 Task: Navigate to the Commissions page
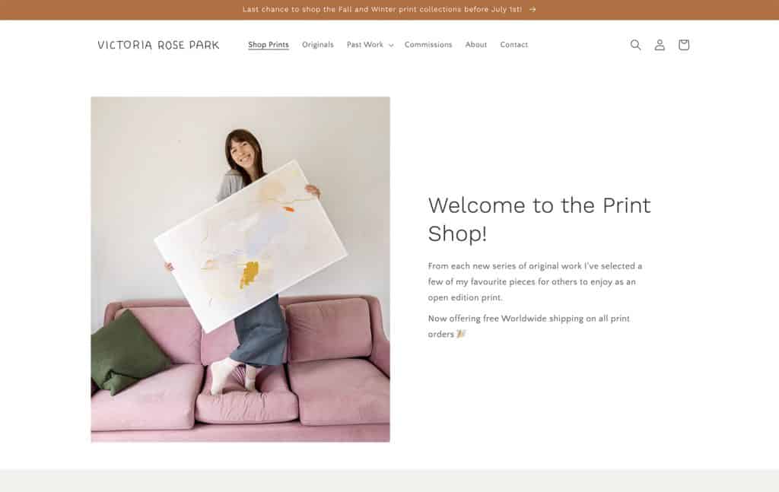tap(428, 45)
